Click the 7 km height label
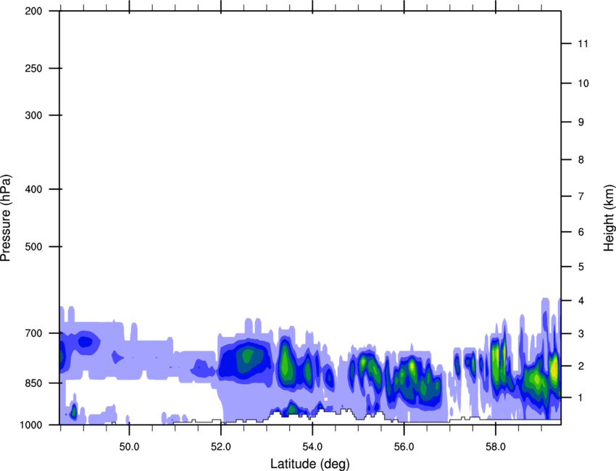The image size is (616, 471). click(581, 196)
